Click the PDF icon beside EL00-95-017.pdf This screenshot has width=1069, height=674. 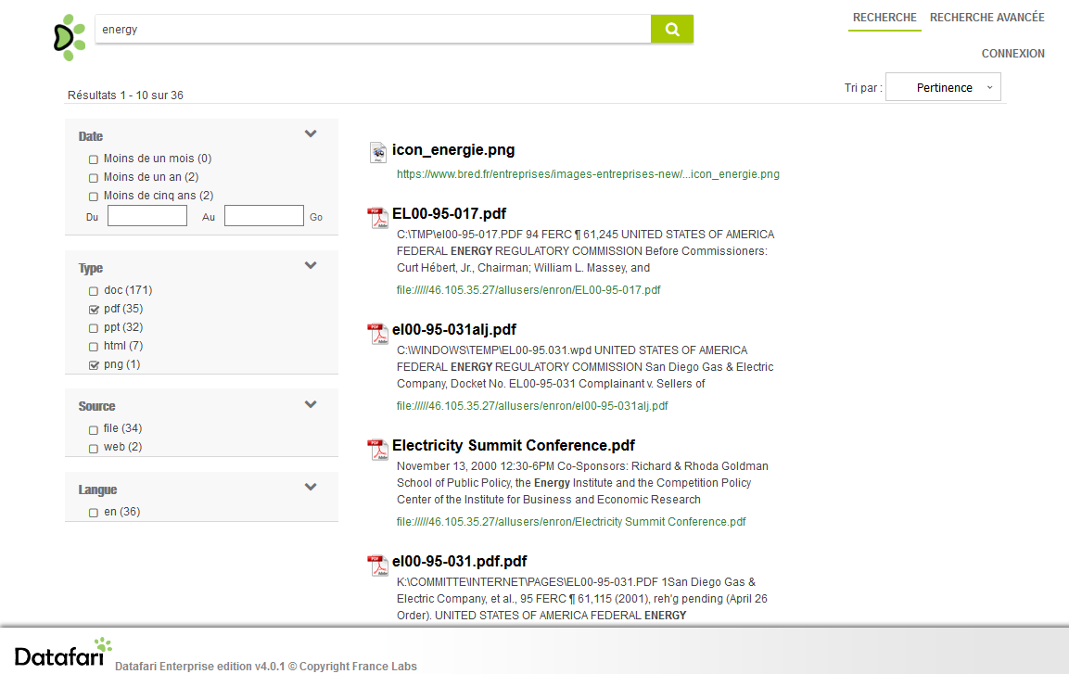377,217
